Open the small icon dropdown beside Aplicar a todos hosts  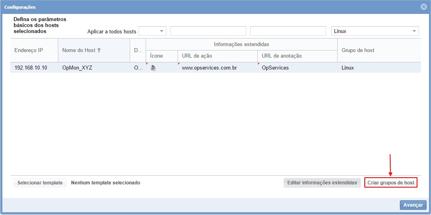coord(162,31)
